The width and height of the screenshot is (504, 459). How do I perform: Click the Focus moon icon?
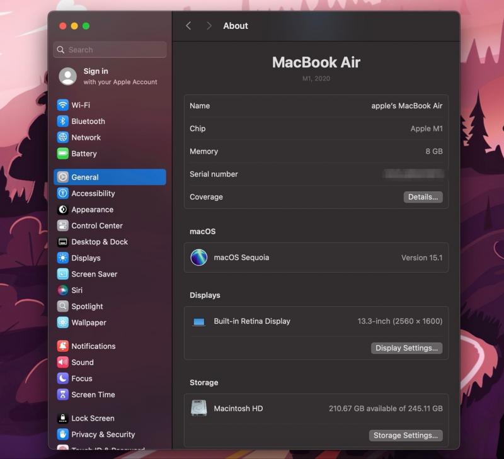coord(62,378)
